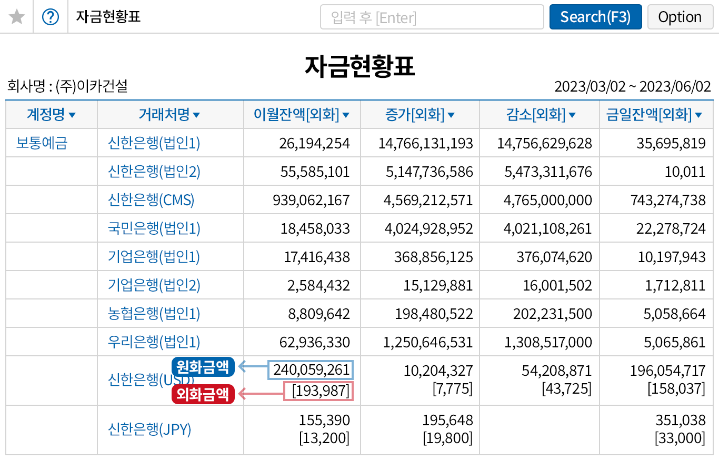Click the 국민은행(법인1) link
Viewport: 719px width, 460px height.
pos(154,228)
